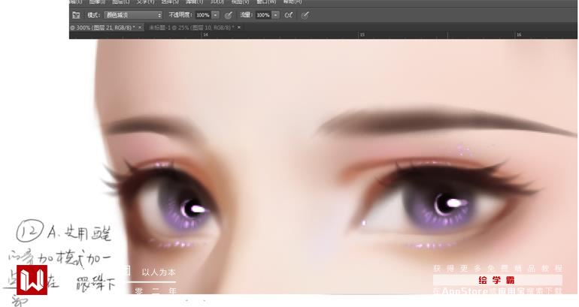Close the 图层 21 document tab
The width and height of the screenshot is (579, 307).
coord(140,27)
